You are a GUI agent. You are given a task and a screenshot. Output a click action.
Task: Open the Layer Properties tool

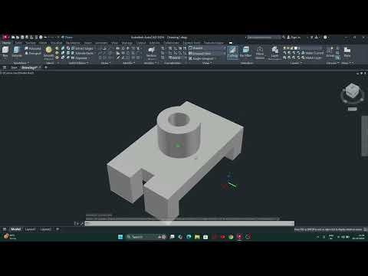(x=274, y=52)
